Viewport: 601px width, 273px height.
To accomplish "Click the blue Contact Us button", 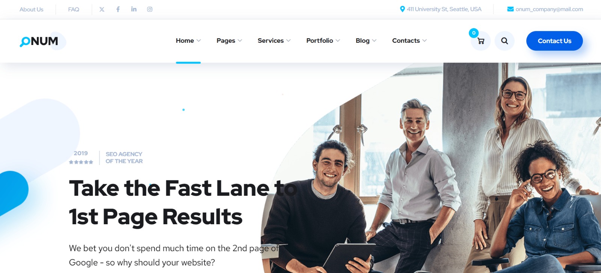I will coord(554,41).
